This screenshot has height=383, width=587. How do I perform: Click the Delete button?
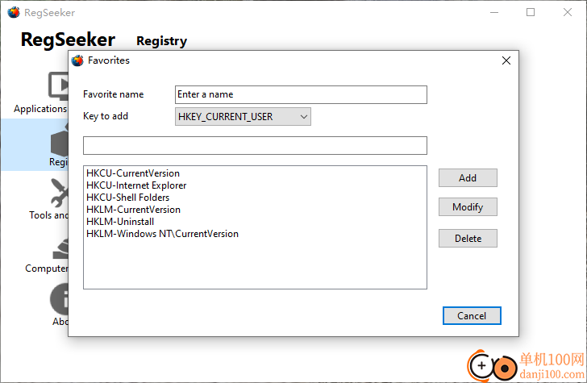click(468, 239)
